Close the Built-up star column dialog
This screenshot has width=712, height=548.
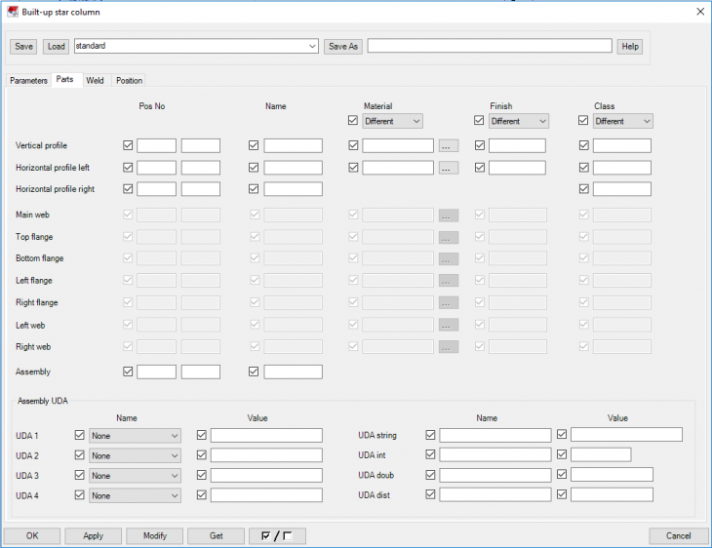pyautogui.click(x=699, y=12)
